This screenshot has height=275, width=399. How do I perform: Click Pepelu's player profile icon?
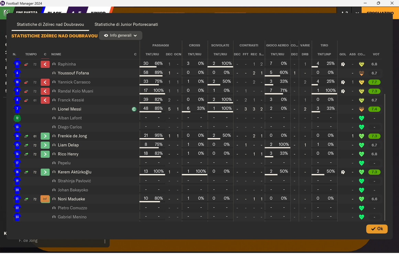[x=54, y=163]
